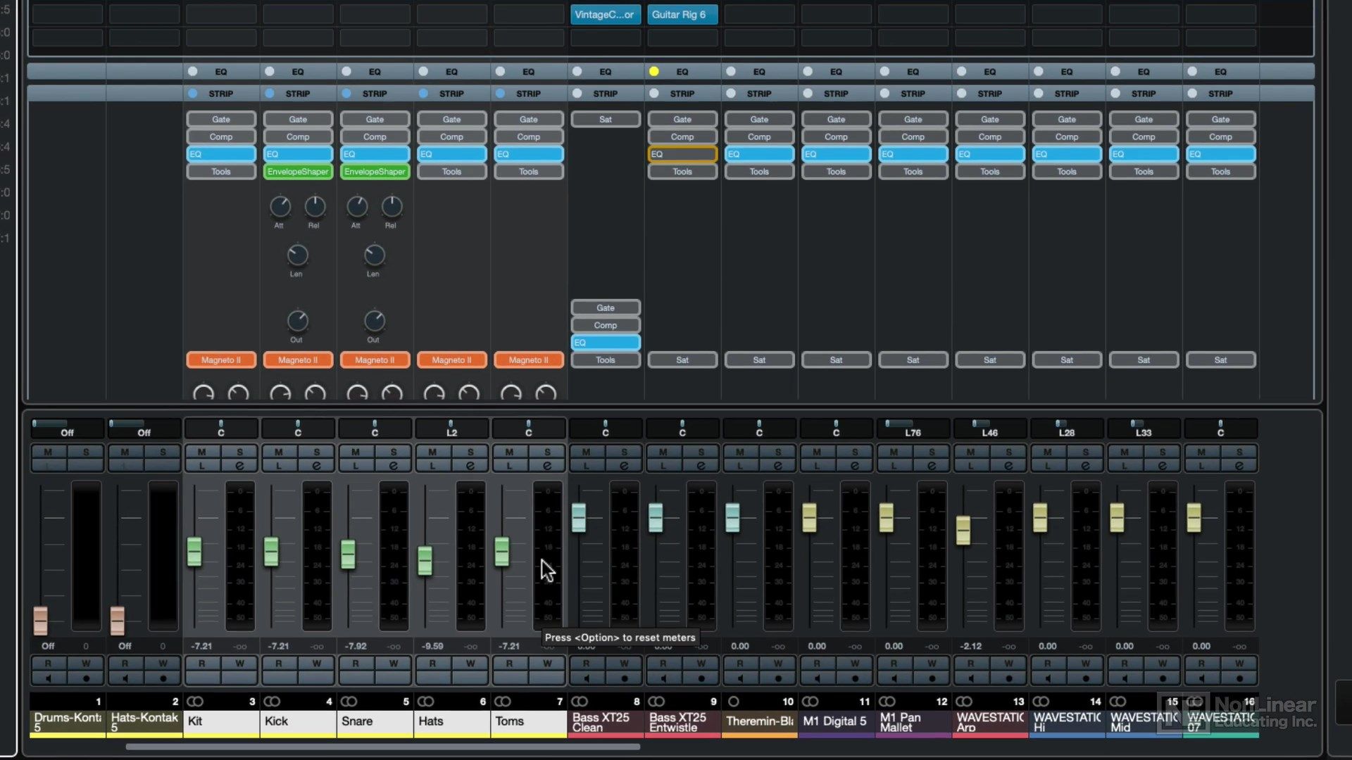Enable Read automation on Snare

tap(356, 664)
